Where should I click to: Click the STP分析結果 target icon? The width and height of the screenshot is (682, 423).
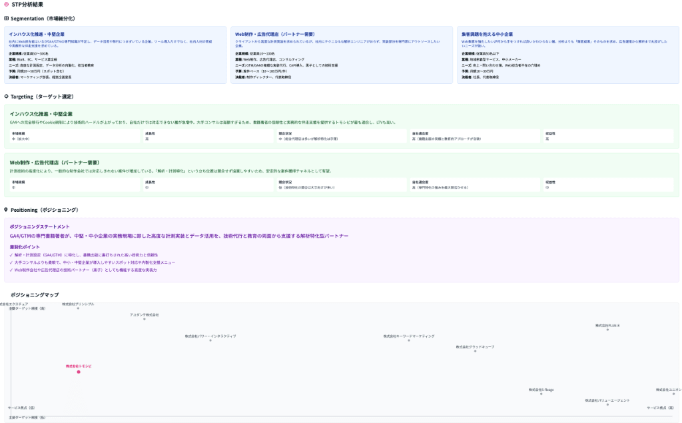[6, 5]
